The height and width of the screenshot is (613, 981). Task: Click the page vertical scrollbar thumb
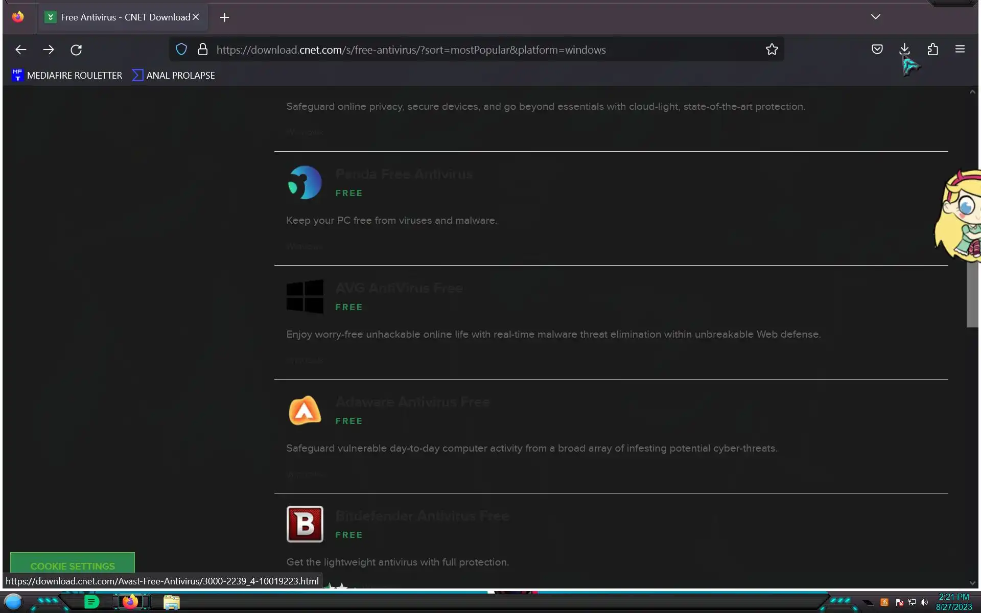coord(972,294)
